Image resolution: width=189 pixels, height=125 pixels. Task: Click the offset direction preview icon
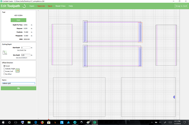[x=18, y=70]
